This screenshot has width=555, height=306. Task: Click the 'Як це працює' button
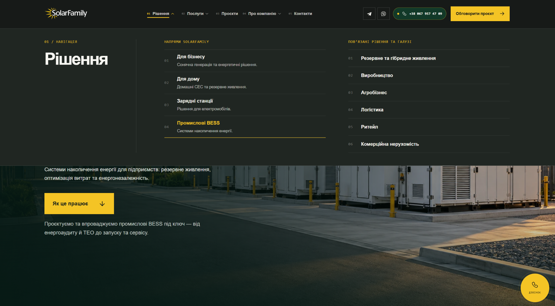(x=79, y=204)
